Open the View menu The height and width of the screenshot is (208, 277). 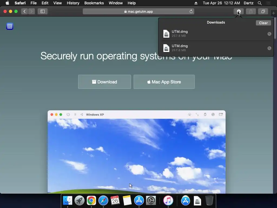[x=57, y=3]
